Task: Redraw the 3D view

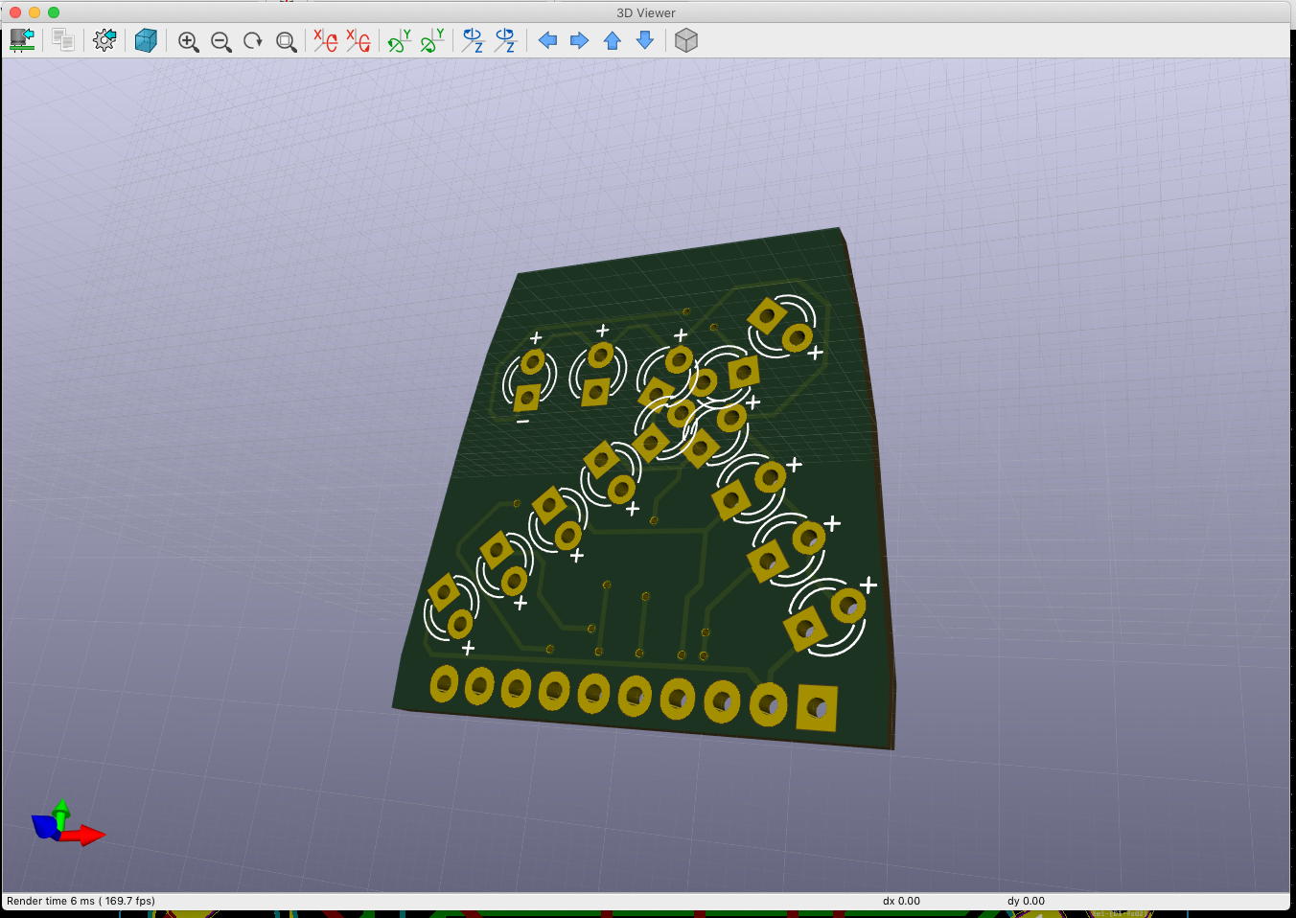Action: point(253,41)
